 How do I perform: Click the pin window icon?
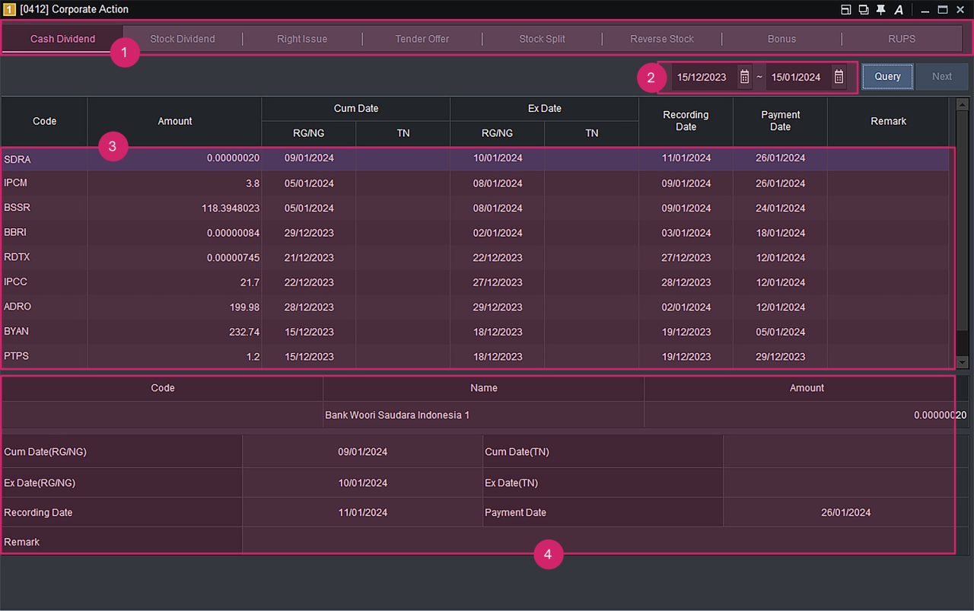(x=880, y=10)
